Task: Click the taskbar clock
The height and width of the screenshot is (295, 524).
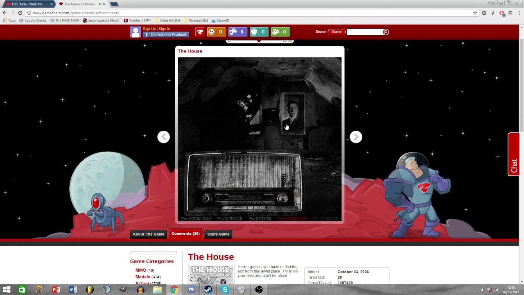Action: 511,290
